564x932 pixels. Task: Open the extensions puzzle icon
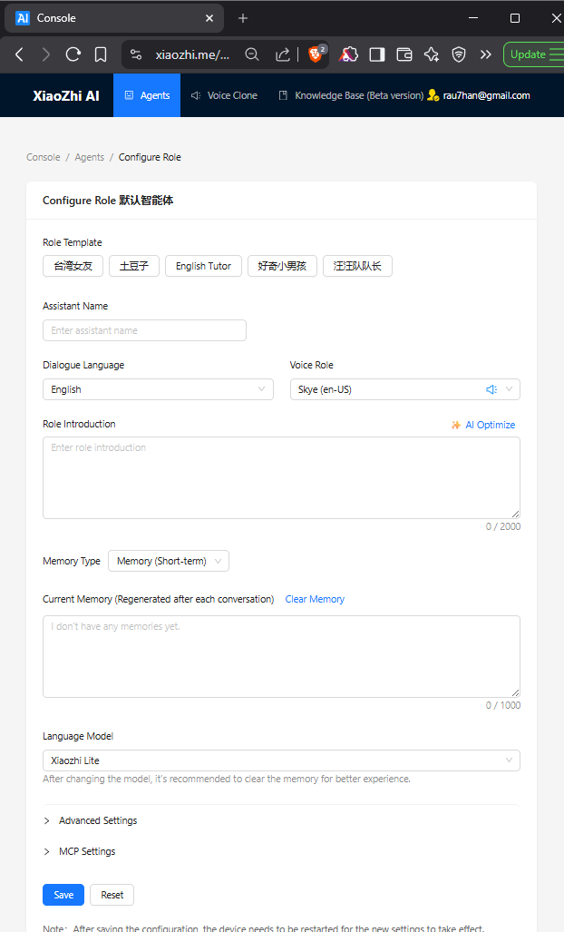tap(348, 54)
